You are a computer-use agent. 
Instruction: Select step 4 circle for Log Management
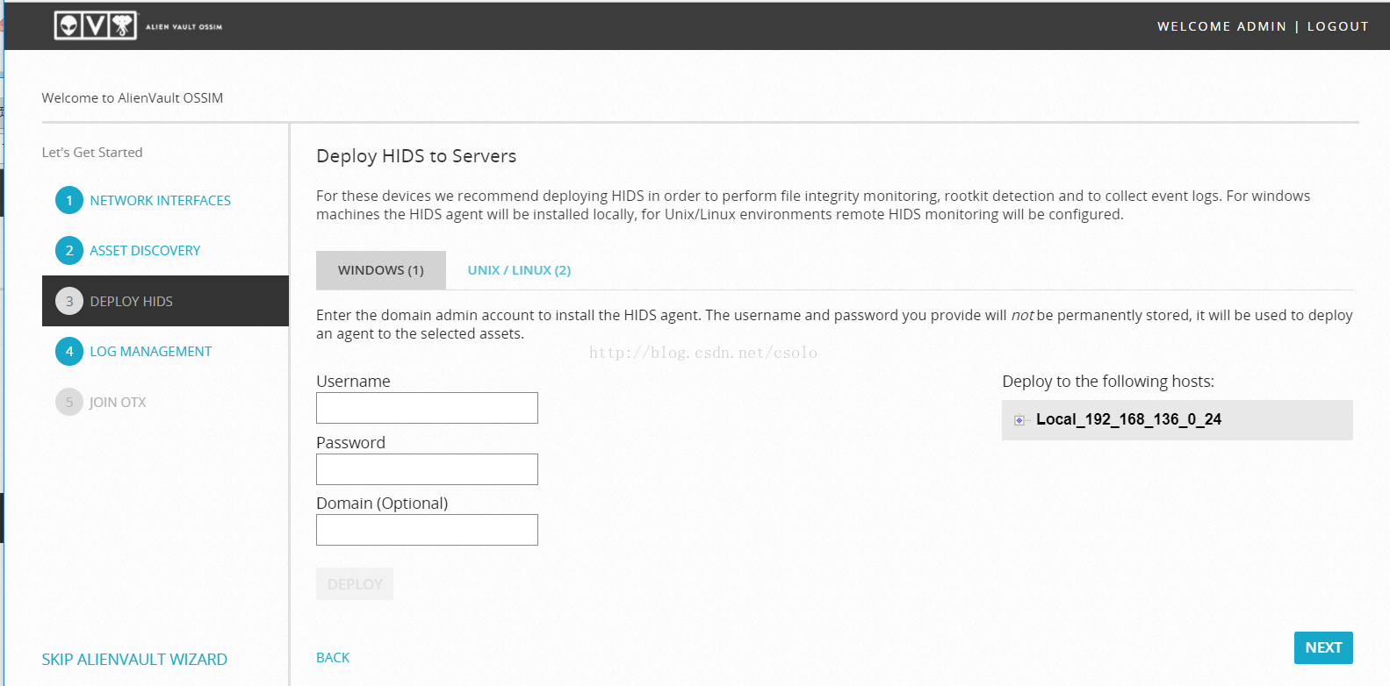click(69, 351)
